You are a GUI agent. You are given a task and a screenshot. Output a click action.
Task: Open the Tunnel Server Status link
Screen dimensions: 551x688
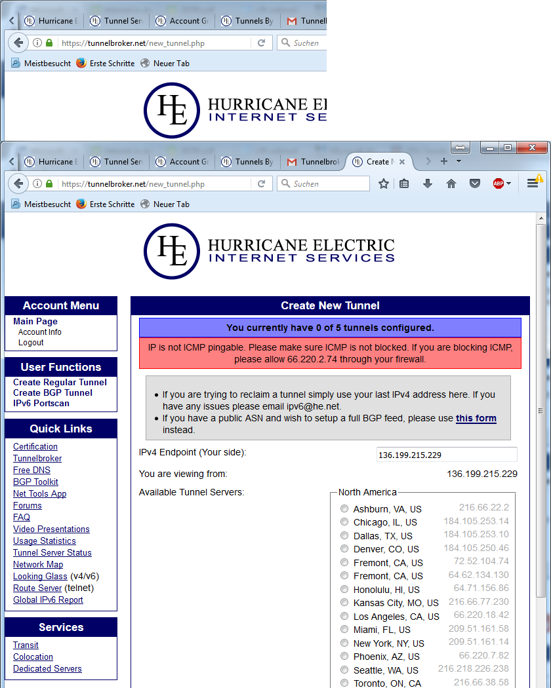[x=52, y=553]
